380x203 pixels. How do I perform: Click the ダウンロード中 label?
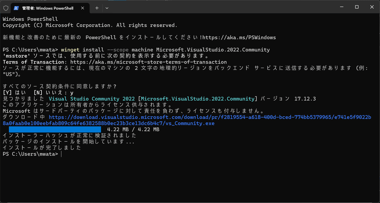click(x=24, y=117)
